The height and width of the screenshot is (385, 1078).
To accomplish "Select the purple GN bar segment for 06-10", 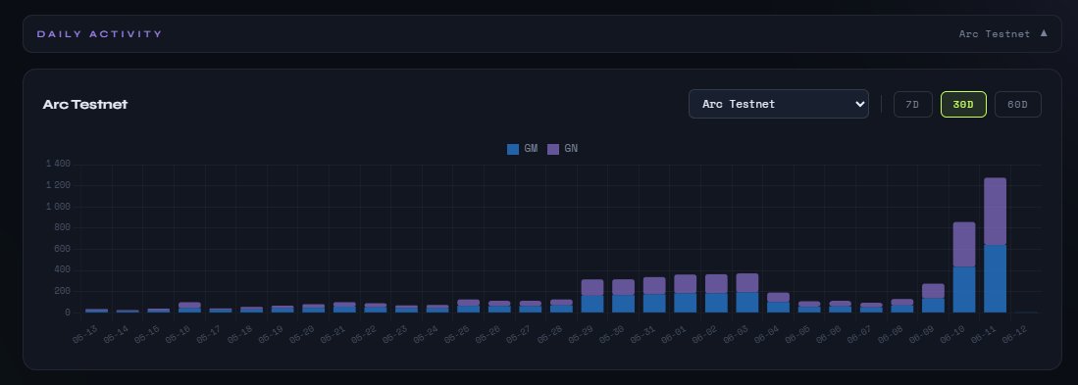I will pos(964,244).
